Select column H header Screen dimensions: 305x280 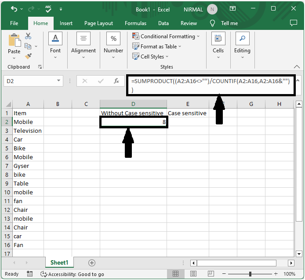(279, 104)
